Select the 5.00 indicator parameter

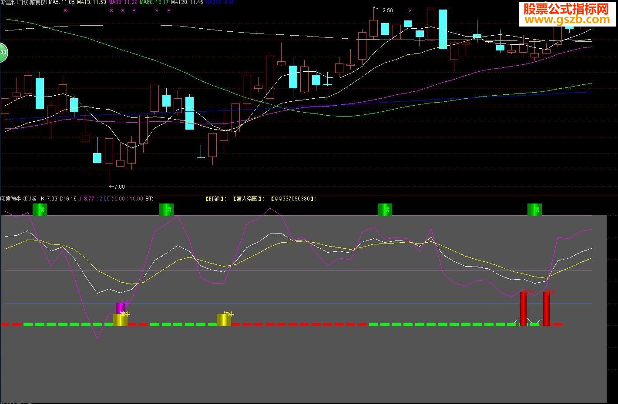click(120, 199)
